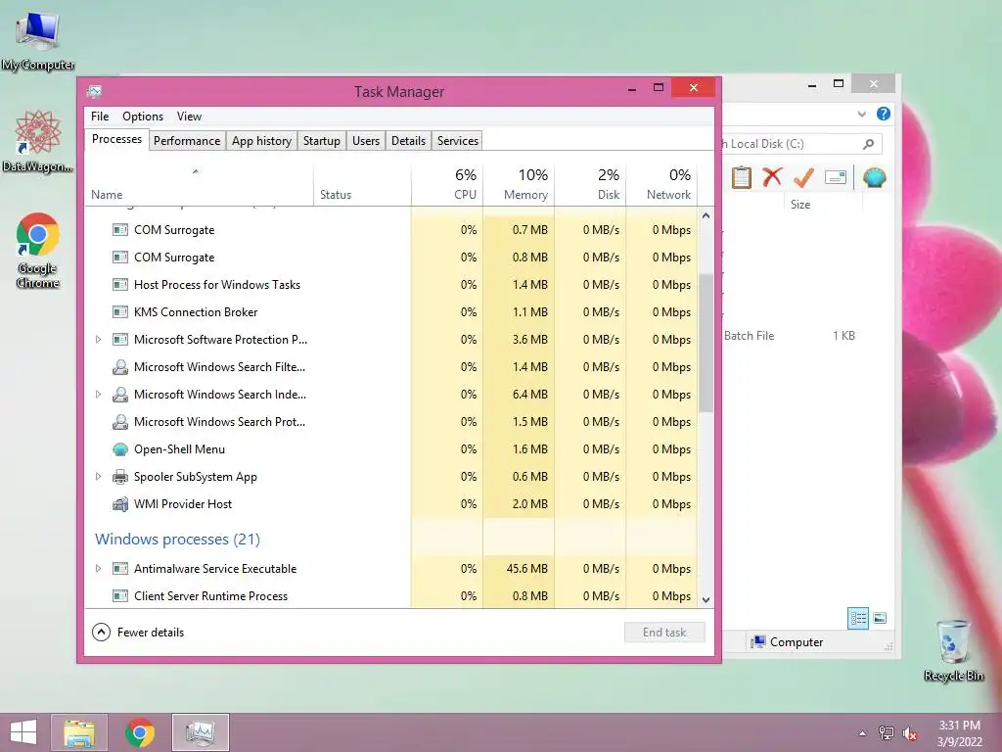Sort by the Memory column
1002x752 pixels.
click(519, 185)
